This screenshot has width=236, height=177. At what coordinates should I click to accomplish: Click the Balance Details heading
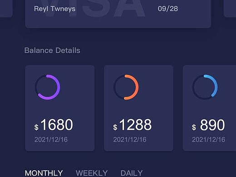pyautogui.click(x=52, y=50)
